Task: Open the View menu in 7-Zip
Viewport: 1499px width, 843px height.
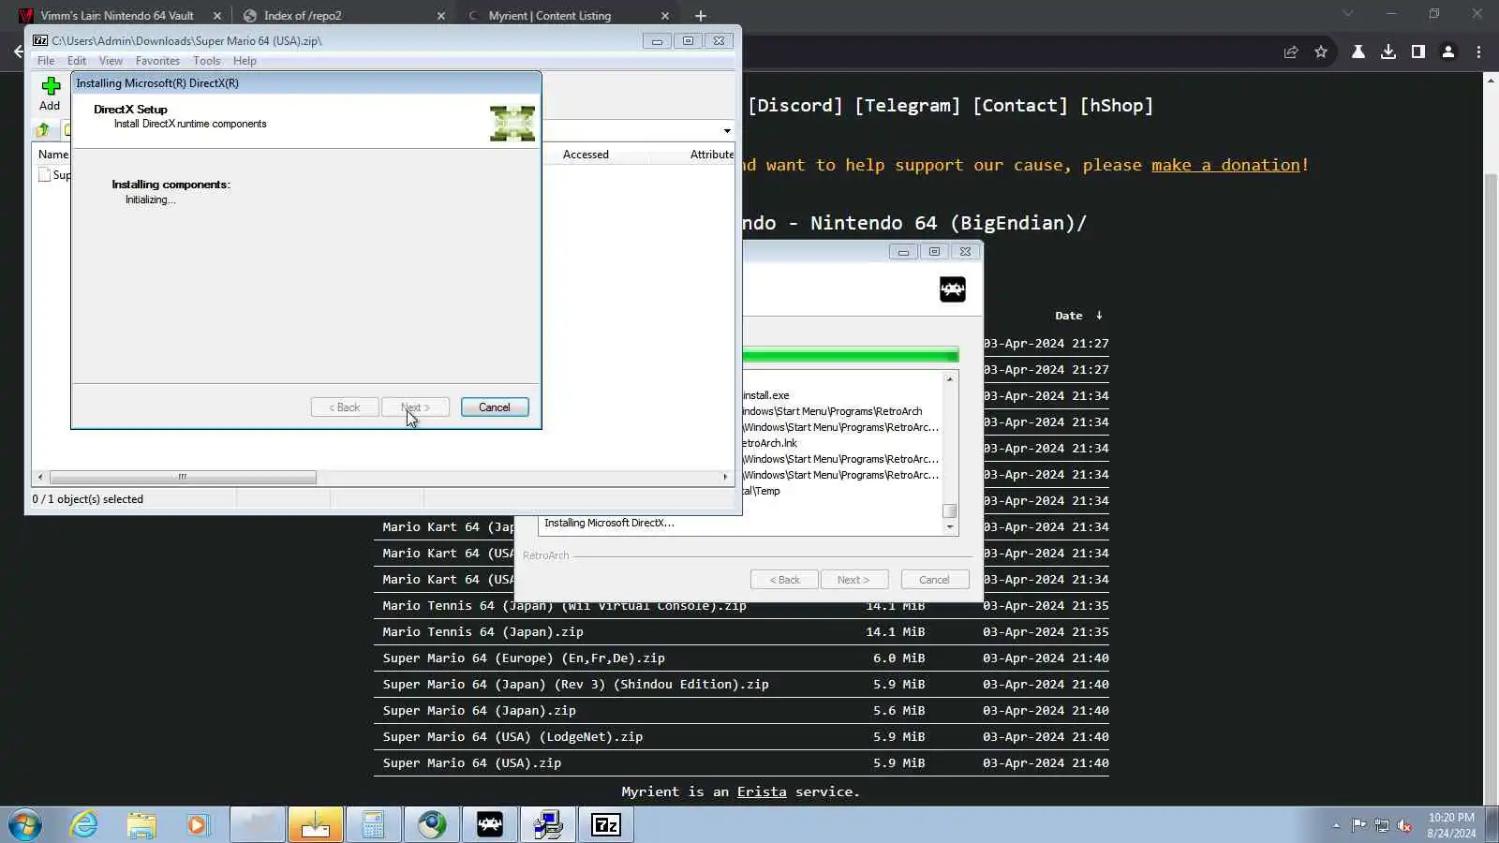Action: click(x=111, y=61)
